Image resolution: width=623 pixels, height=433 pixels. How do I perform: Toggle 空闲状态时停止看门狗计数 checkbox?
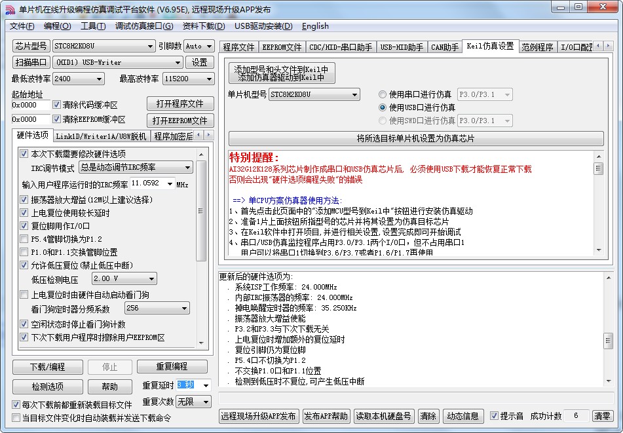24,324
